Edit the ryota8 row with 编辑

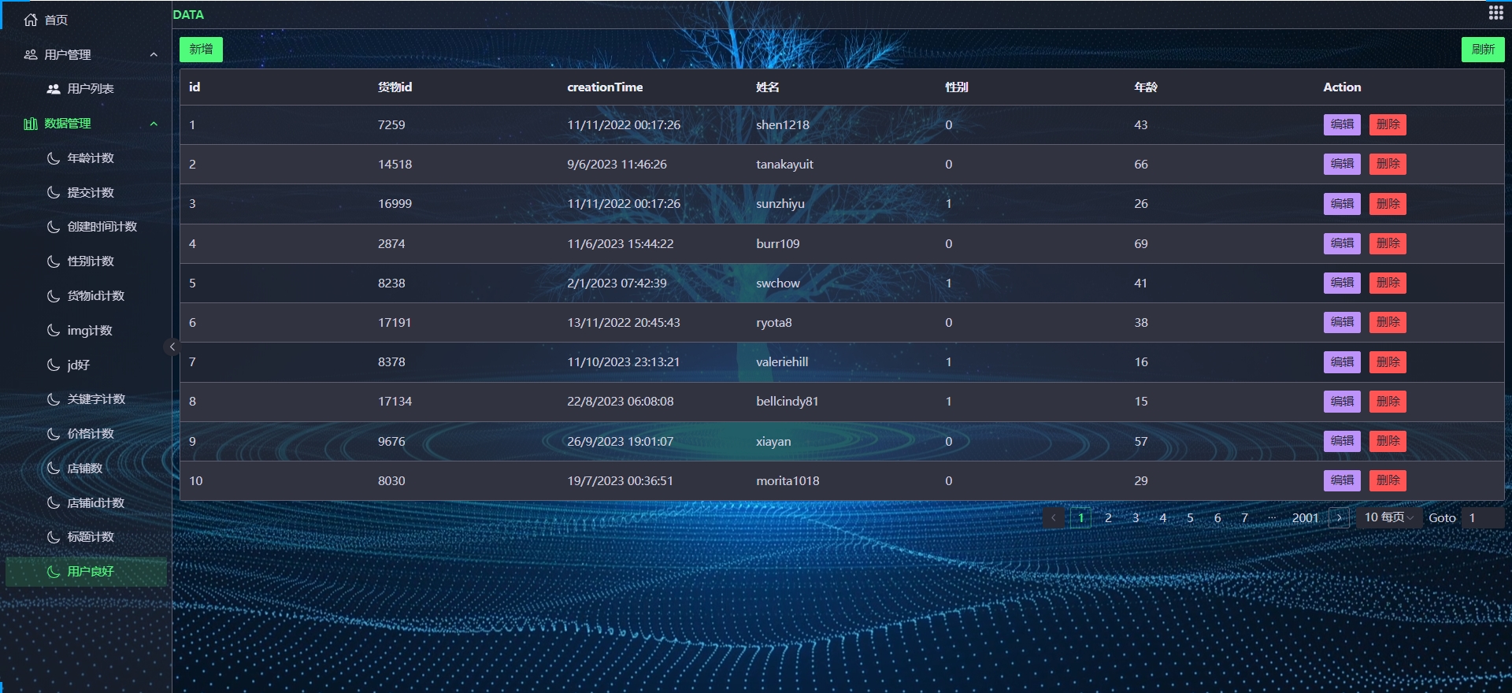tap(1342, 322)
